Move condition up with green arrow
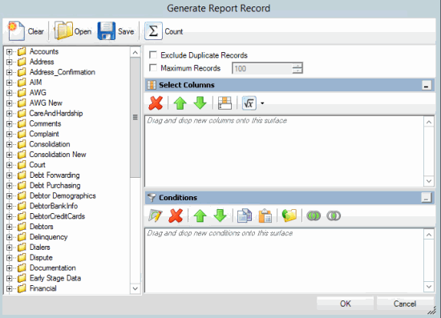The height and width of the screenshot is (318, 441). click(200, 215)
